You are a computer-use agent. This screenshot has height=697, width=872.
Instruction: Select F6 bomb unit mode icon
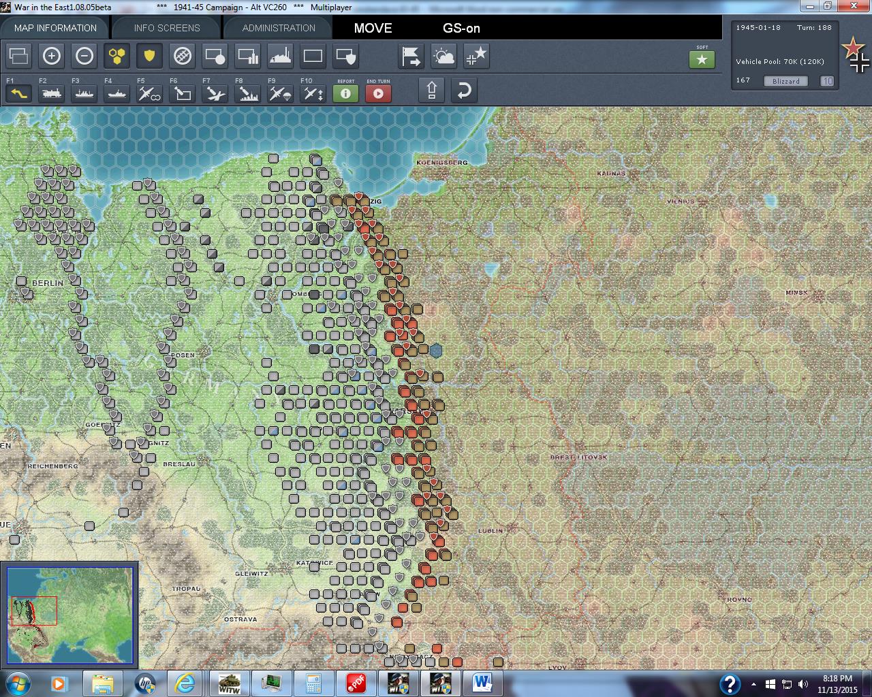click(183, 93)
